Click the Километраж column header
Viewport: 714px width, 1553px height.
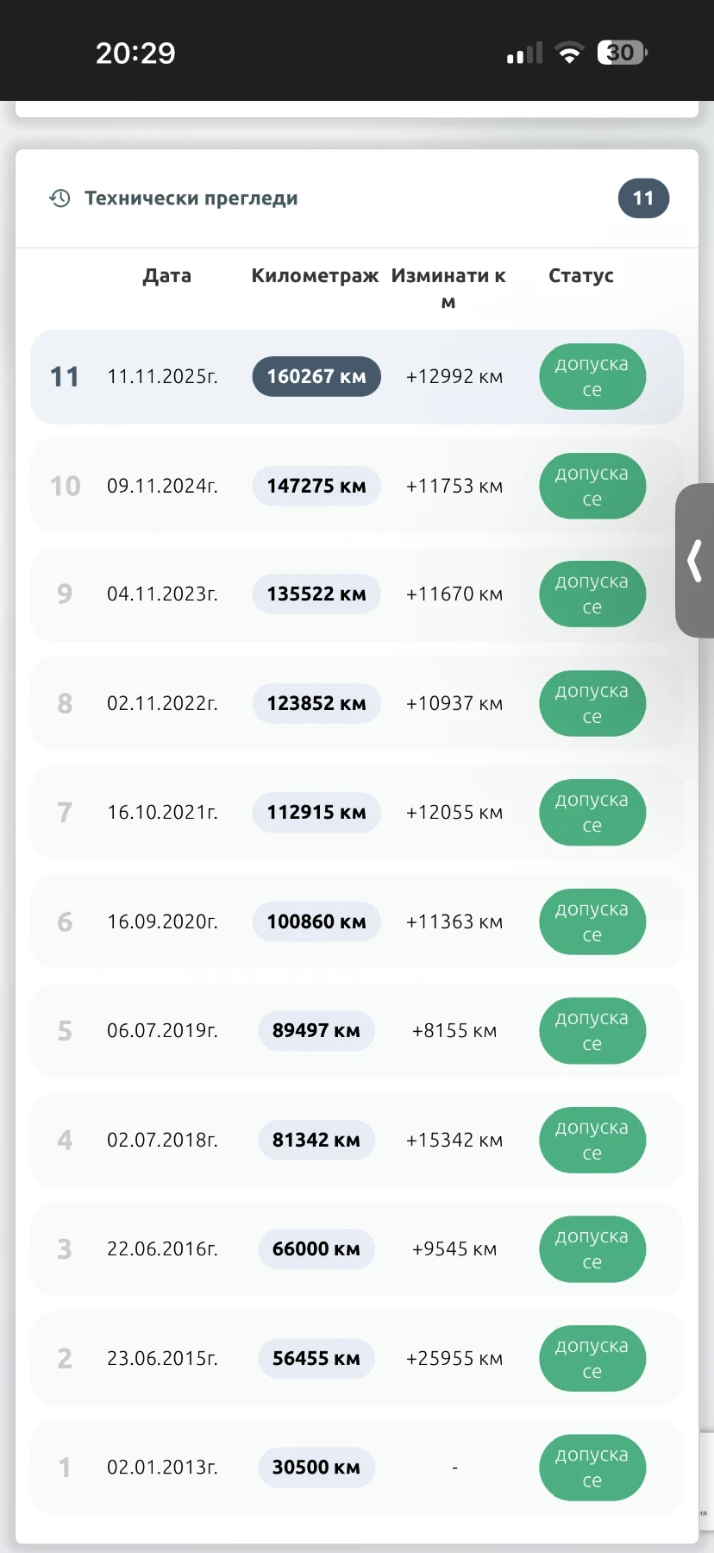315,276
